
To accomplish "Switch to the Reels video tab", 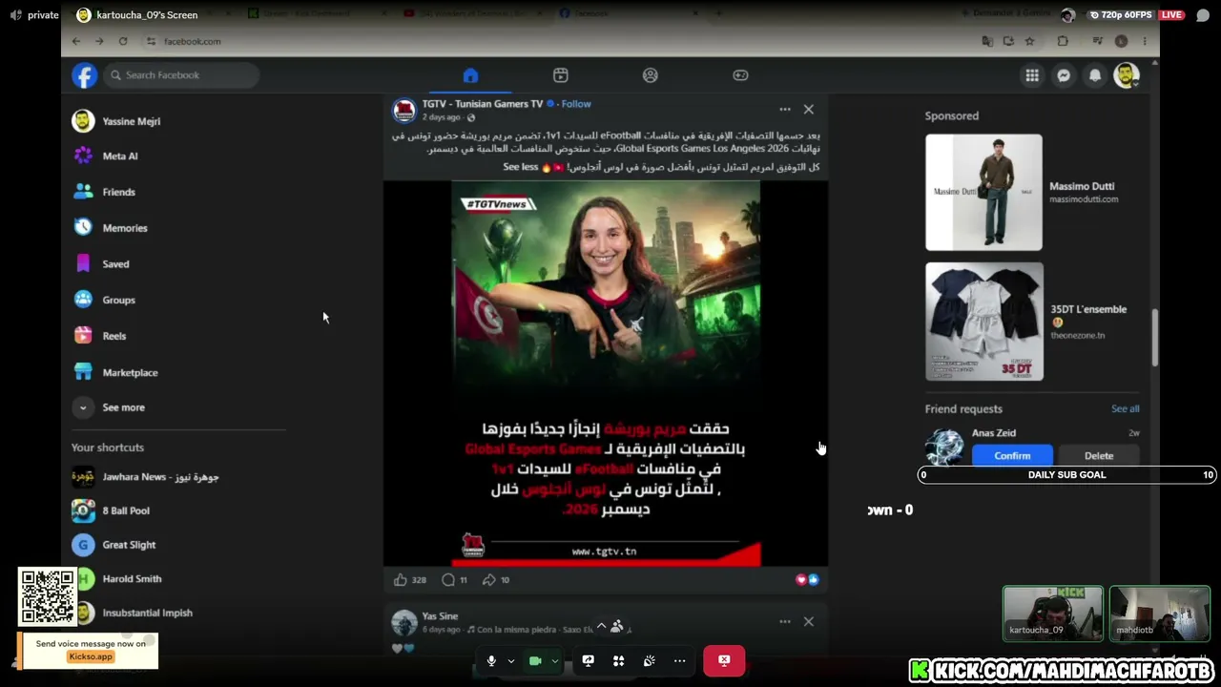I will (561, 75).
